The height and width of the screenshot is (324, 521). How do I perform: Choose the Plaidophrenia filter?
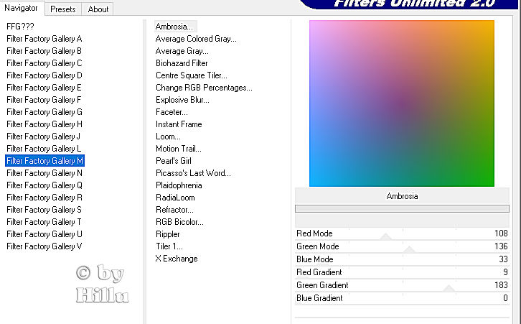click(x=179, y=185)
